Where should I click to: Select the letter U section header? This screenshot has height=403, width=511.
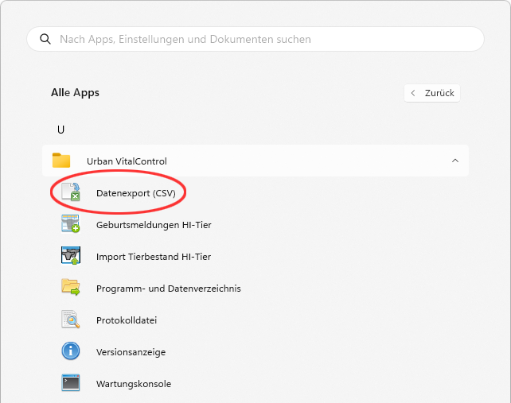click(x=61, y=130)
